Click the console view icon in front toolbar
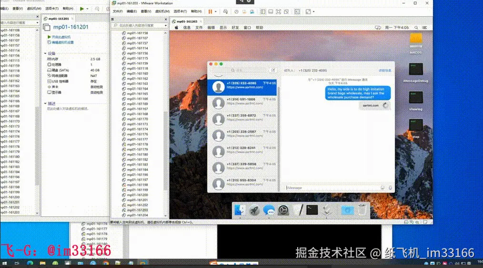This screenshot has width=483, height=268. [297, 12]
